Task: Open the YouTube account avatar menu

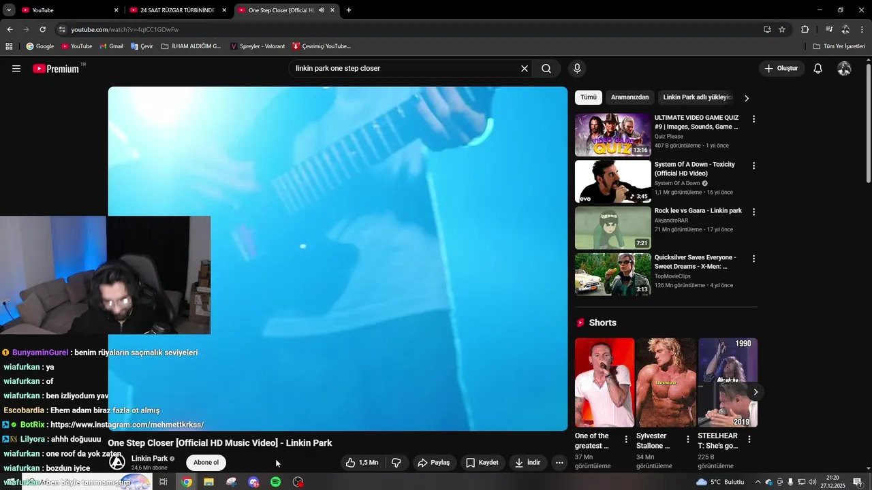Action: tap(844, 69)
